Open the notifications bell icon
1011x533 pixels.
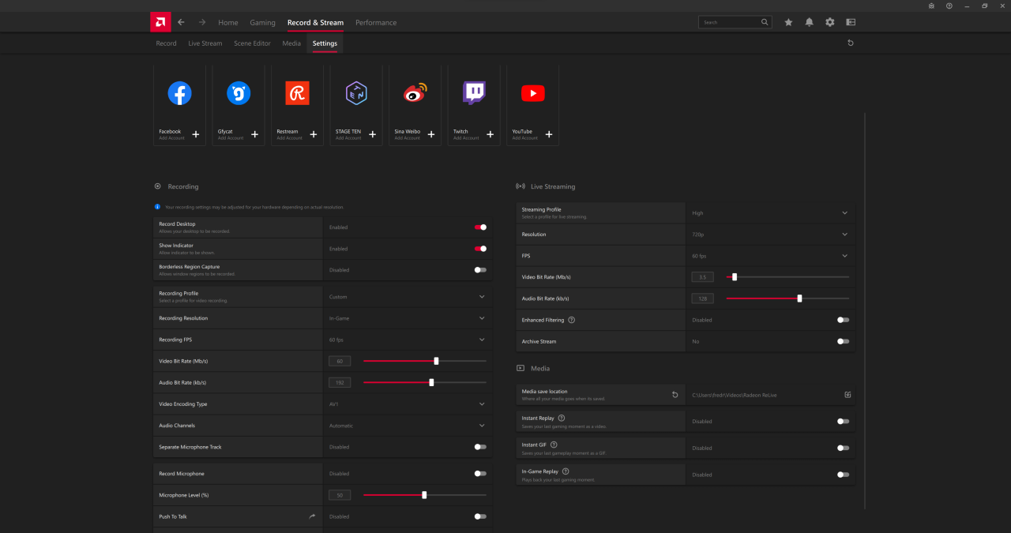point(809,22)
